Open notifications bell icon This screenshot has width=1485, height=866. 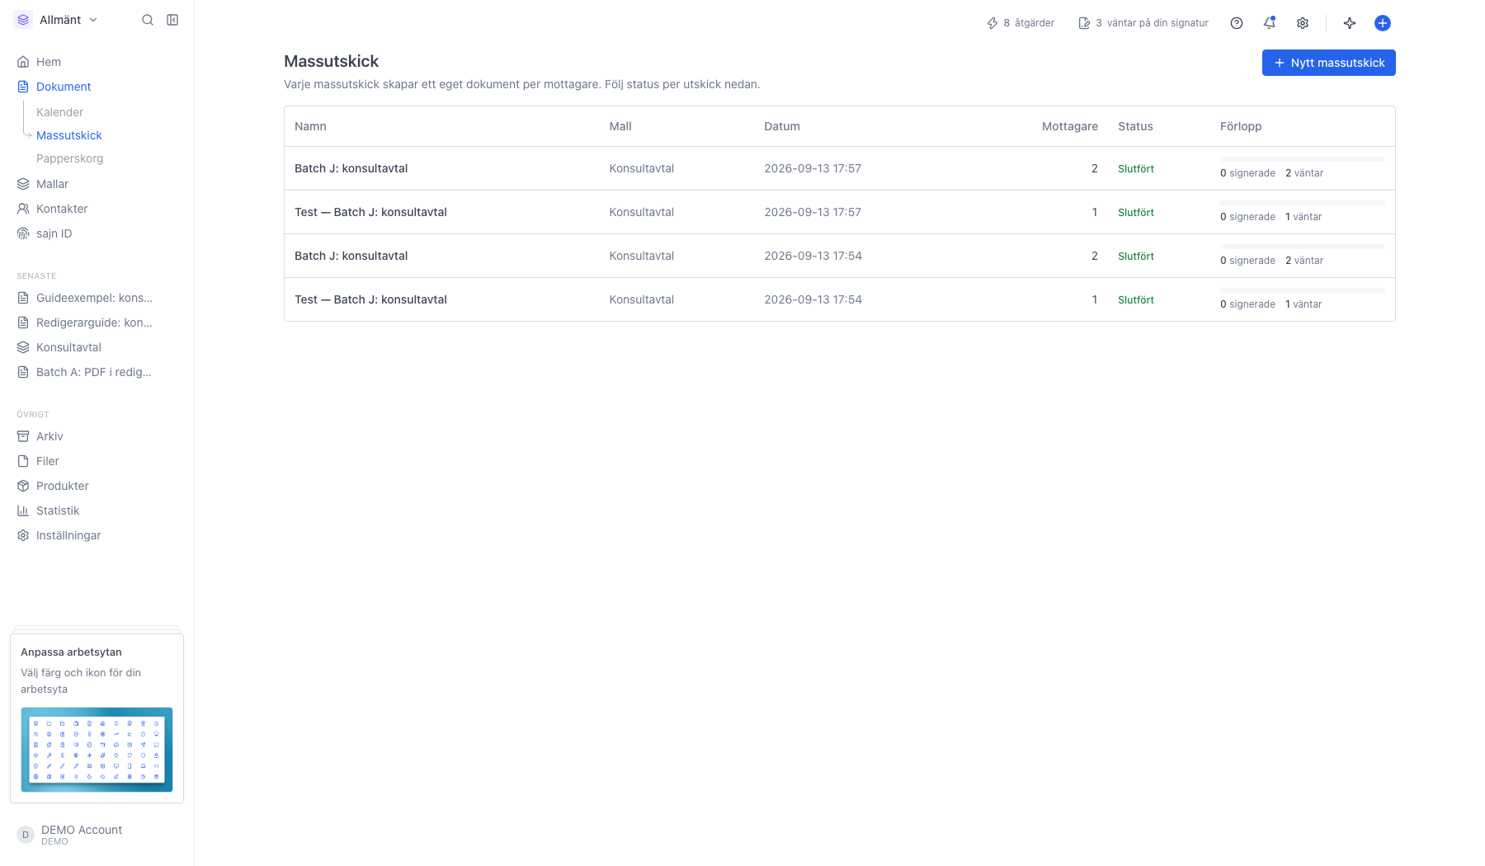point(1270,23)
